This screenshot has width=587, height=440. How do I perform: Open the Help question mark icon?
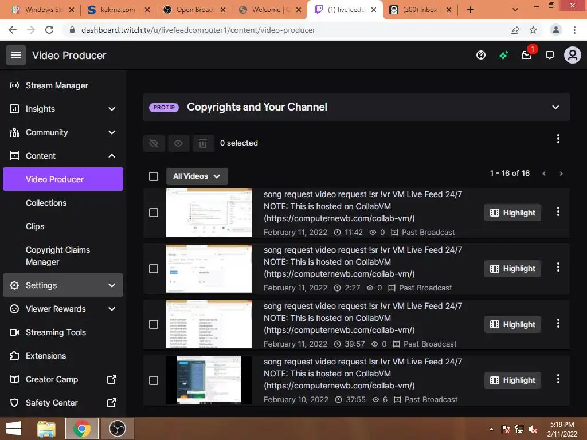pyautogui.click(x=481, y=56)
